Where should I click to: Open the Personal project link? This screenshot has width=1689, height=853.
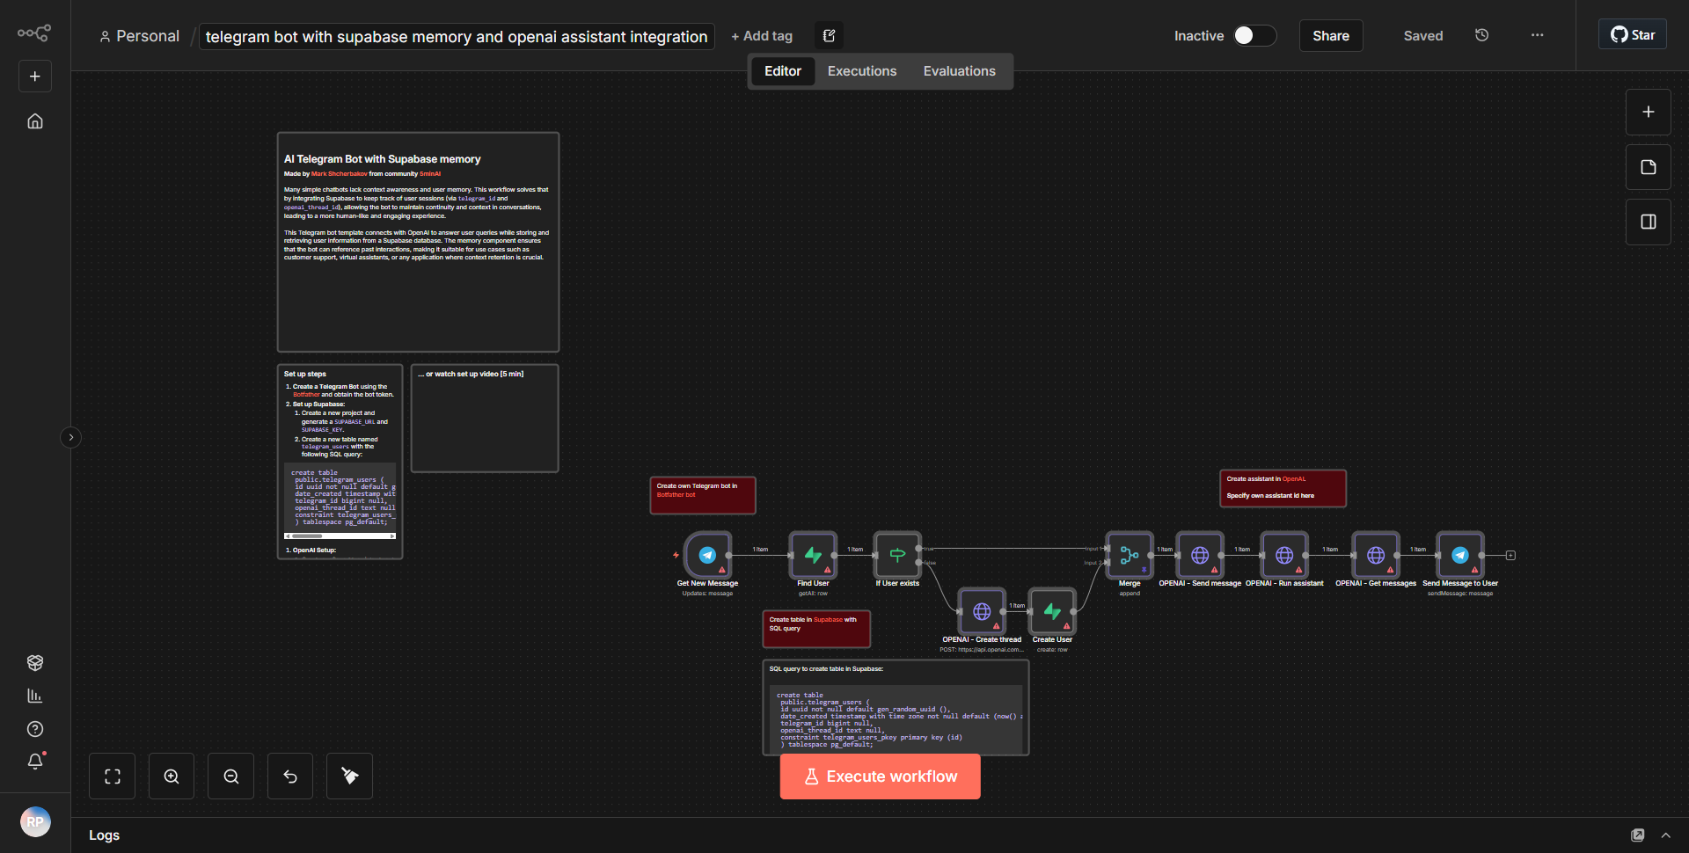click(x=139, y=36)
